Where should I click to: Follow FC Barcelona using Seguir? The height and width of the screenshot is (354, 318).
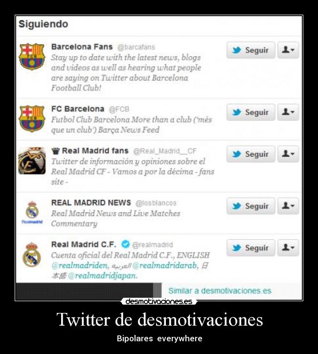coord(250,112)
